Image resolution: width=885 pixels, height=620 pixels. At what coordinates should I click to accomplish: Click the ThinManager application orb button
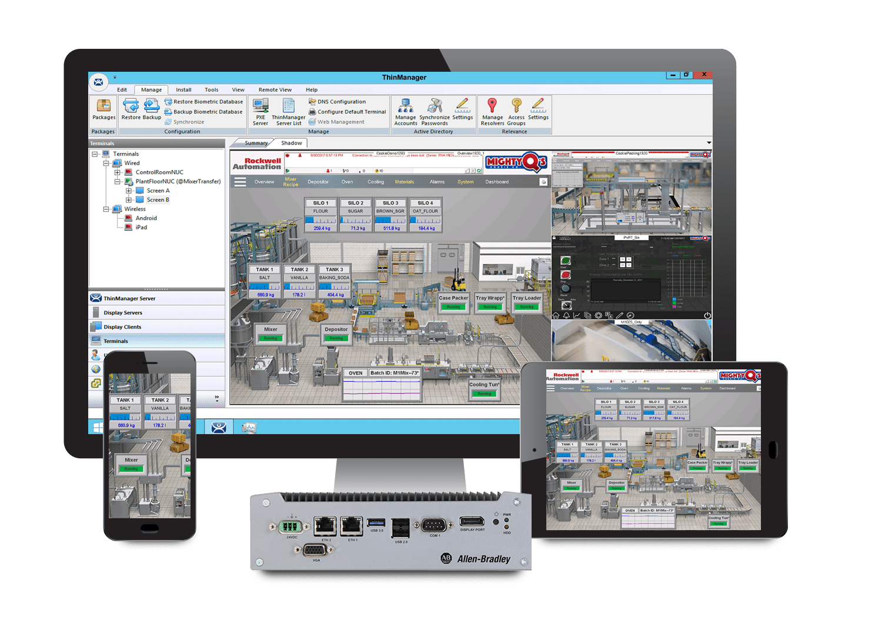coord(99,82)
